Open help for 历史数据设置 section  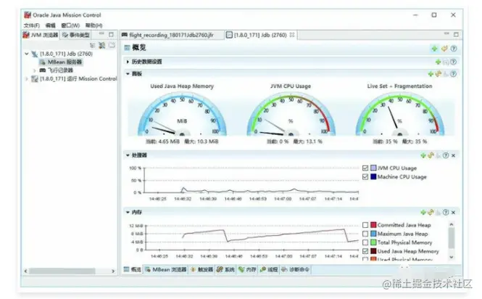(x=454, y=62)
